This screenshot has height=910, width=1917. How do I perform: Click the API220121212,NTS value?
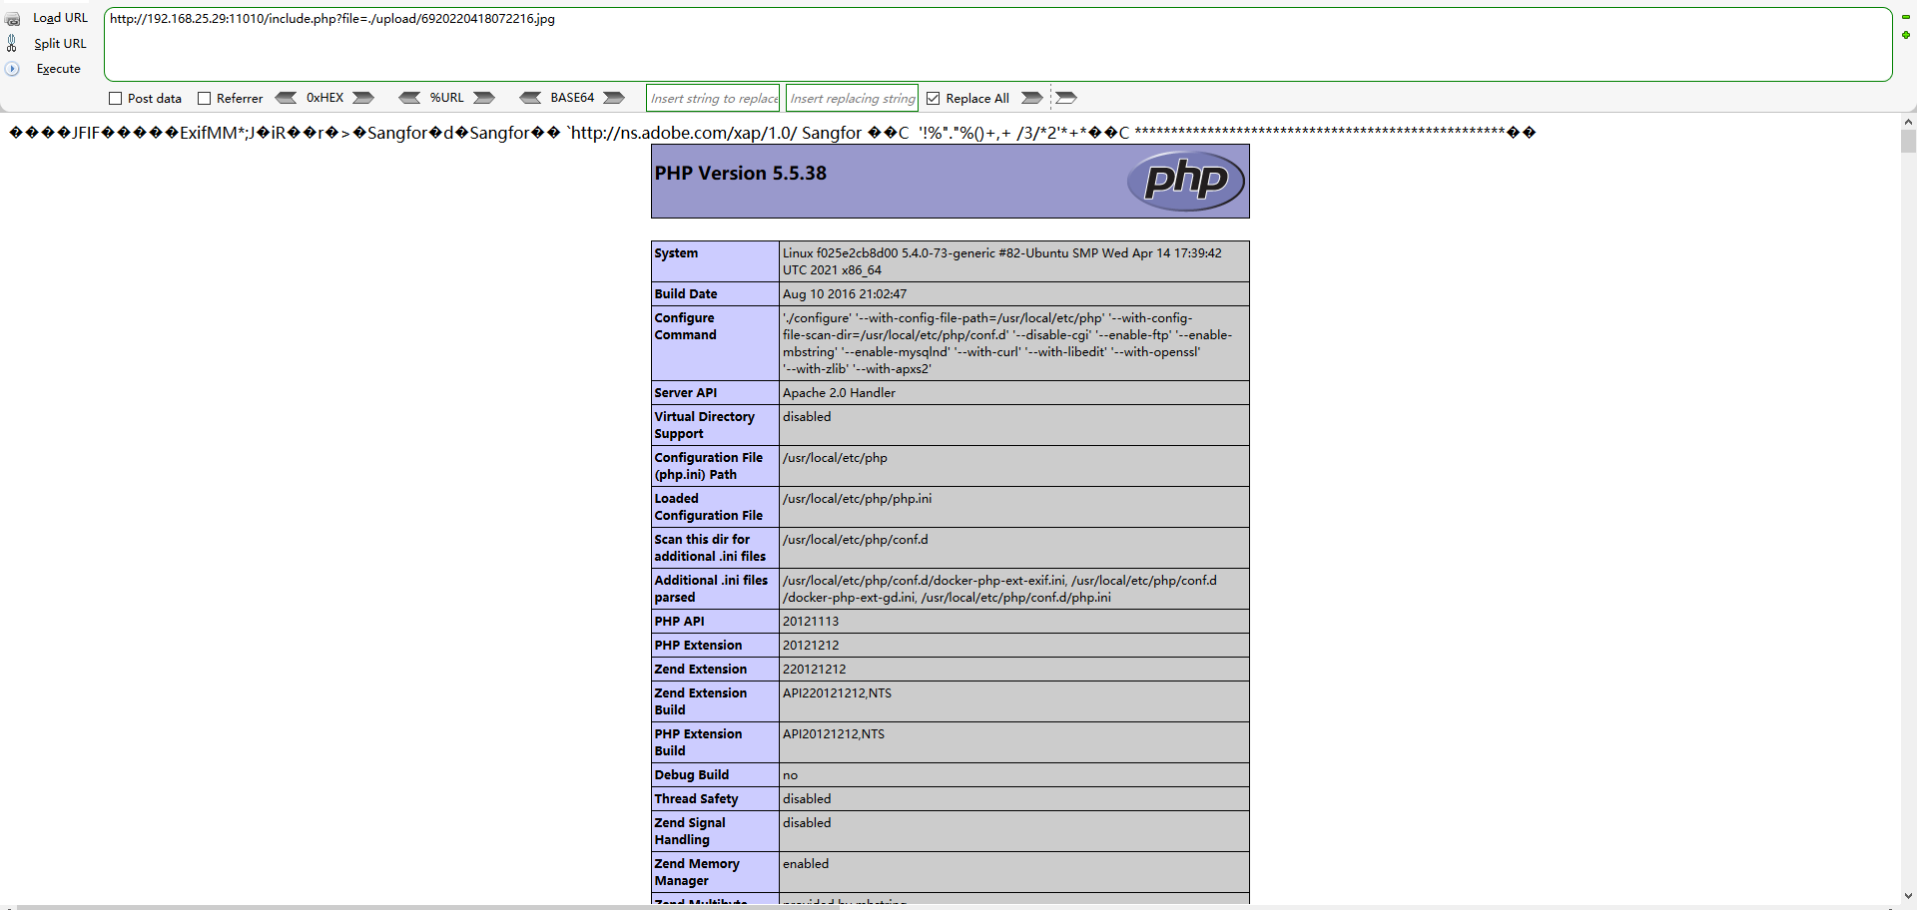click(x=837, y=693)
